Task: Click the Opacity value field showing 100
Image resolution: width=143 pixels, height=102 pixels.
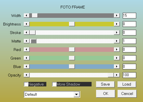Action: [129, 75]
